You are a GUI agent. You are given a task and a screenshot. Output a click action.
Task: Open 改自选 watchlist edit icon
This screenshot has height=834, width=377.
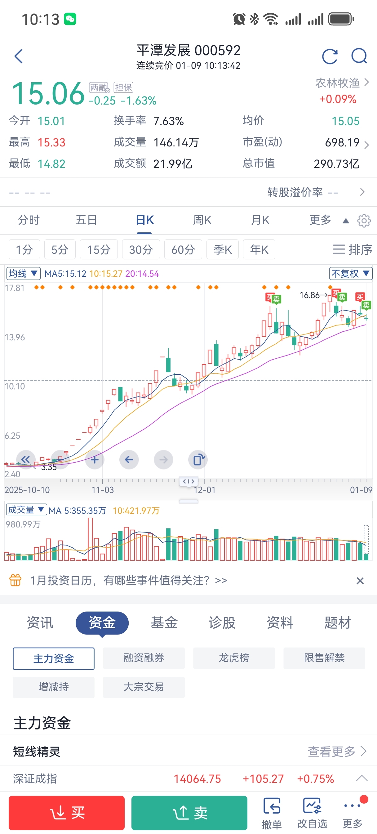pyautogui.click(x=312, y=813)
